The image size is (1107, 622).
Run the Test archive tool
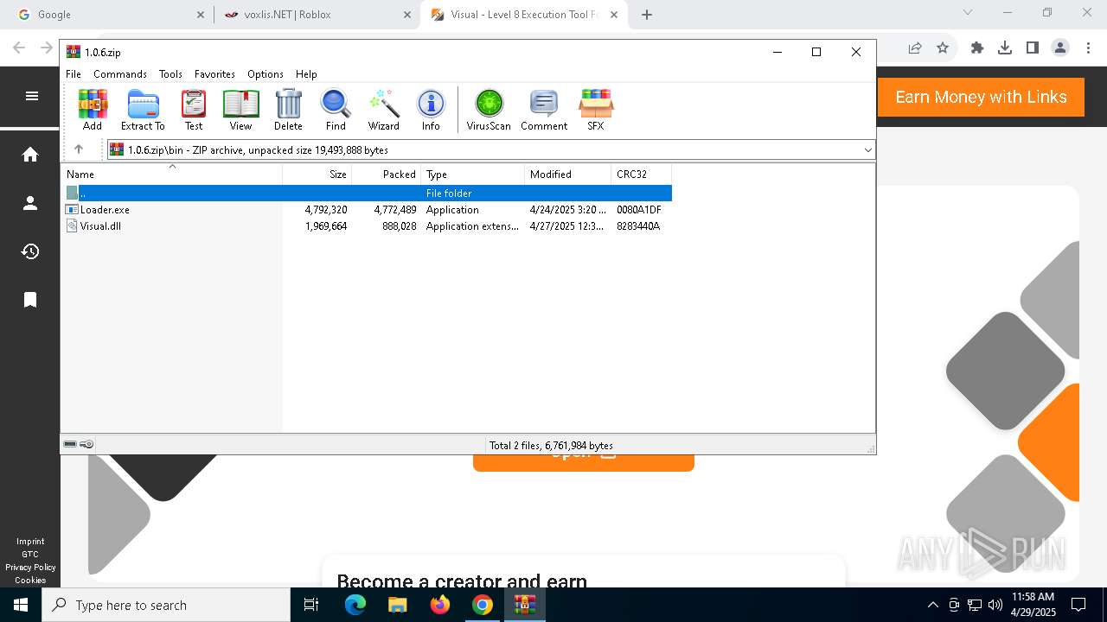click(194, 110)
